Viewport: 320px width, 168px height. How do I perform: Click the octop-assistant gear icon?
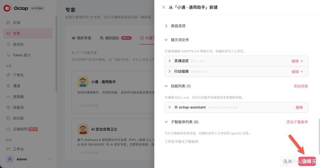point(176,107)
